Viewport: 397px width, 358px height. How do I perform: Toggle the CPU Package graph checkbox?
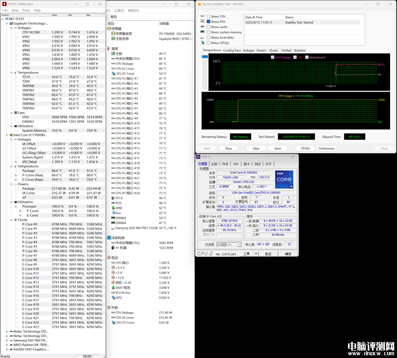[x=272, y=57]
